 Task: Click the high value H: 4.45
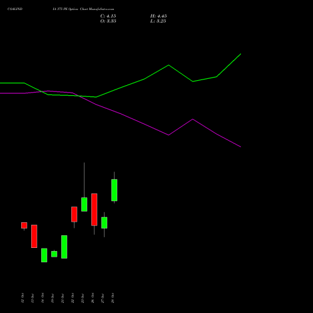click(x=158, y=16)
